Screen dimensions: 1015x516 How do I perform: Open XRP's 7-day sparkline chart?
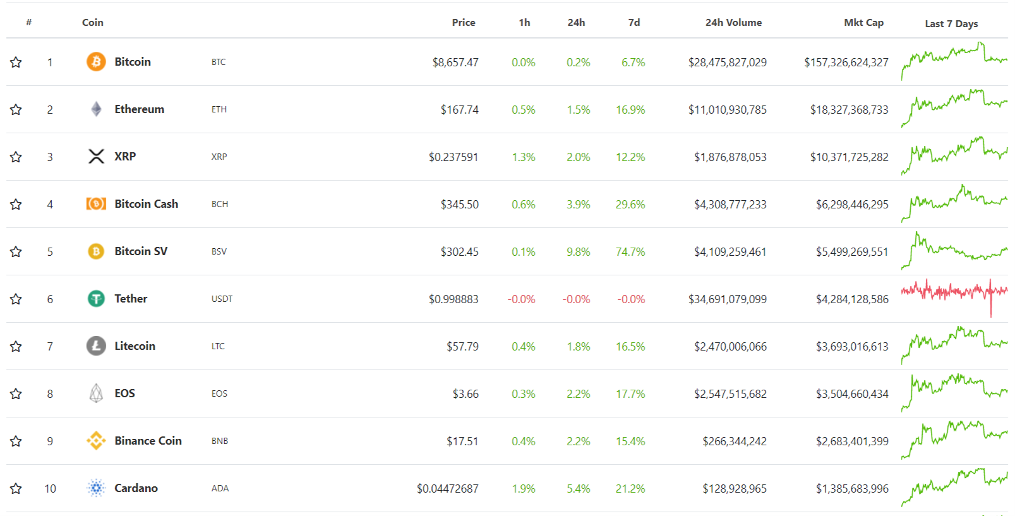[x=954, y=156]
